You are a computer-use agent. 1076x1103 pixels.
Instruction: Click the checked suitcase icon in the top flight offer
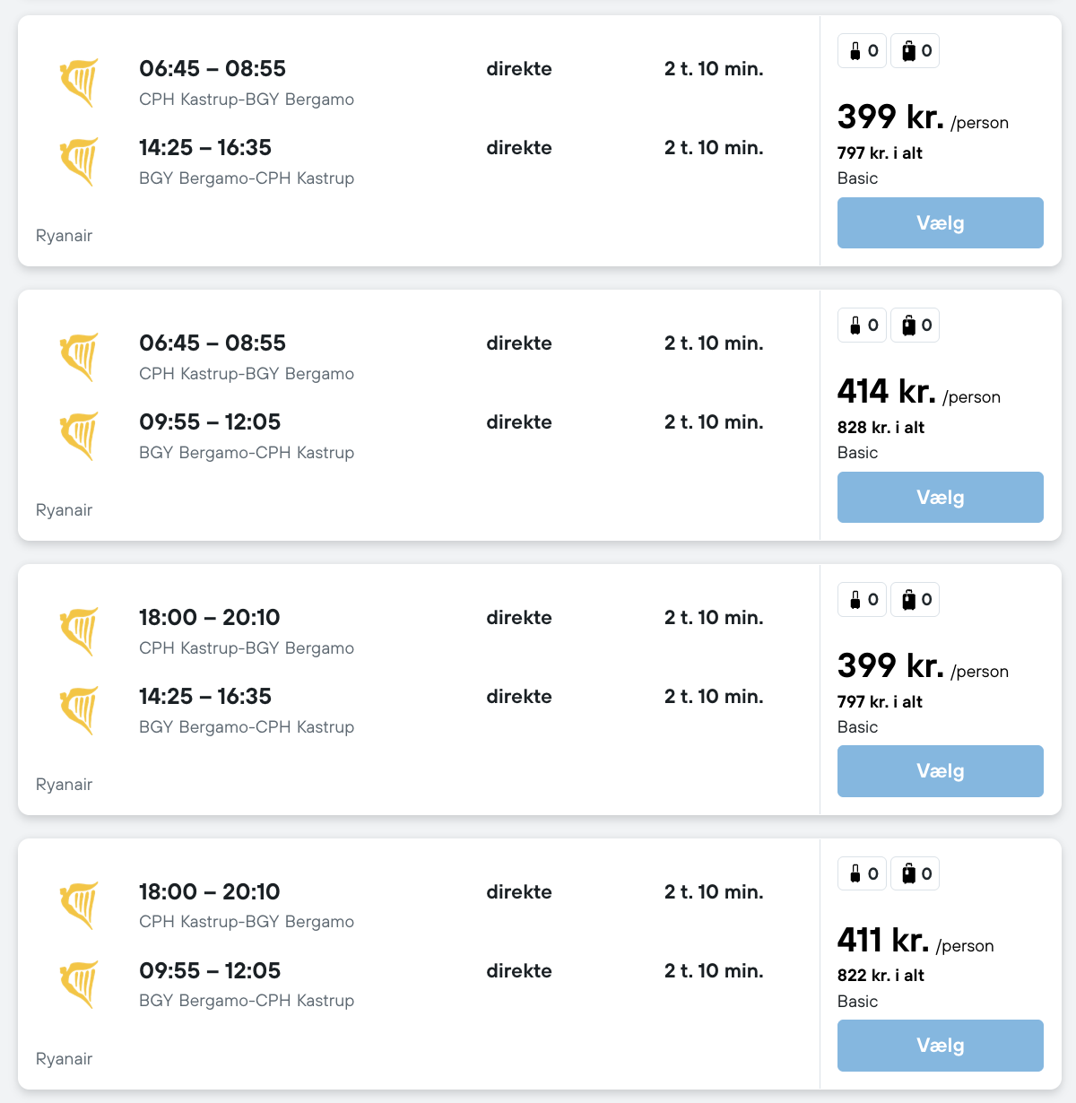click(x=908, y=51)
